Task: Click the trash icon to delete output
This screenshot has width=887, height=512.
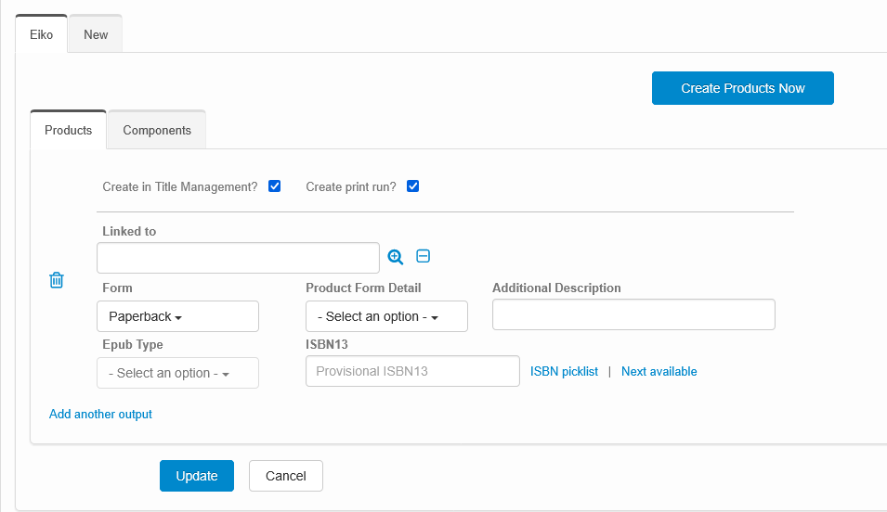Action: click(56, 280)
